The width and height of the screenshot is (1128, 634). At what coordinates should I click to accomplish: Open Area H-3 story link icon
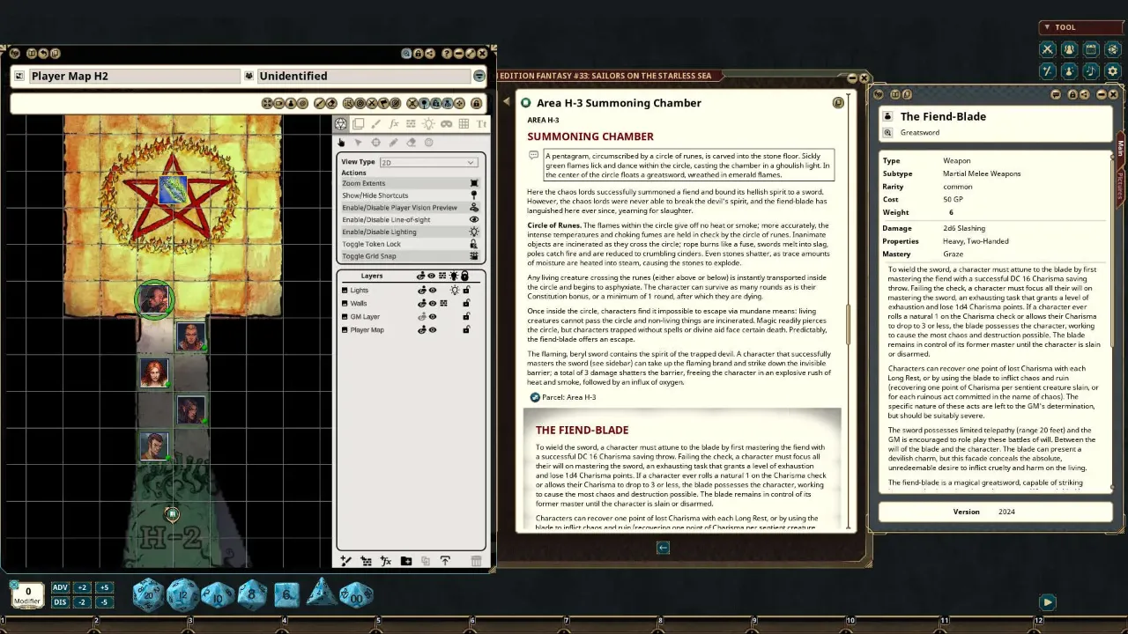pyautogui.click(x=526, y=103)
